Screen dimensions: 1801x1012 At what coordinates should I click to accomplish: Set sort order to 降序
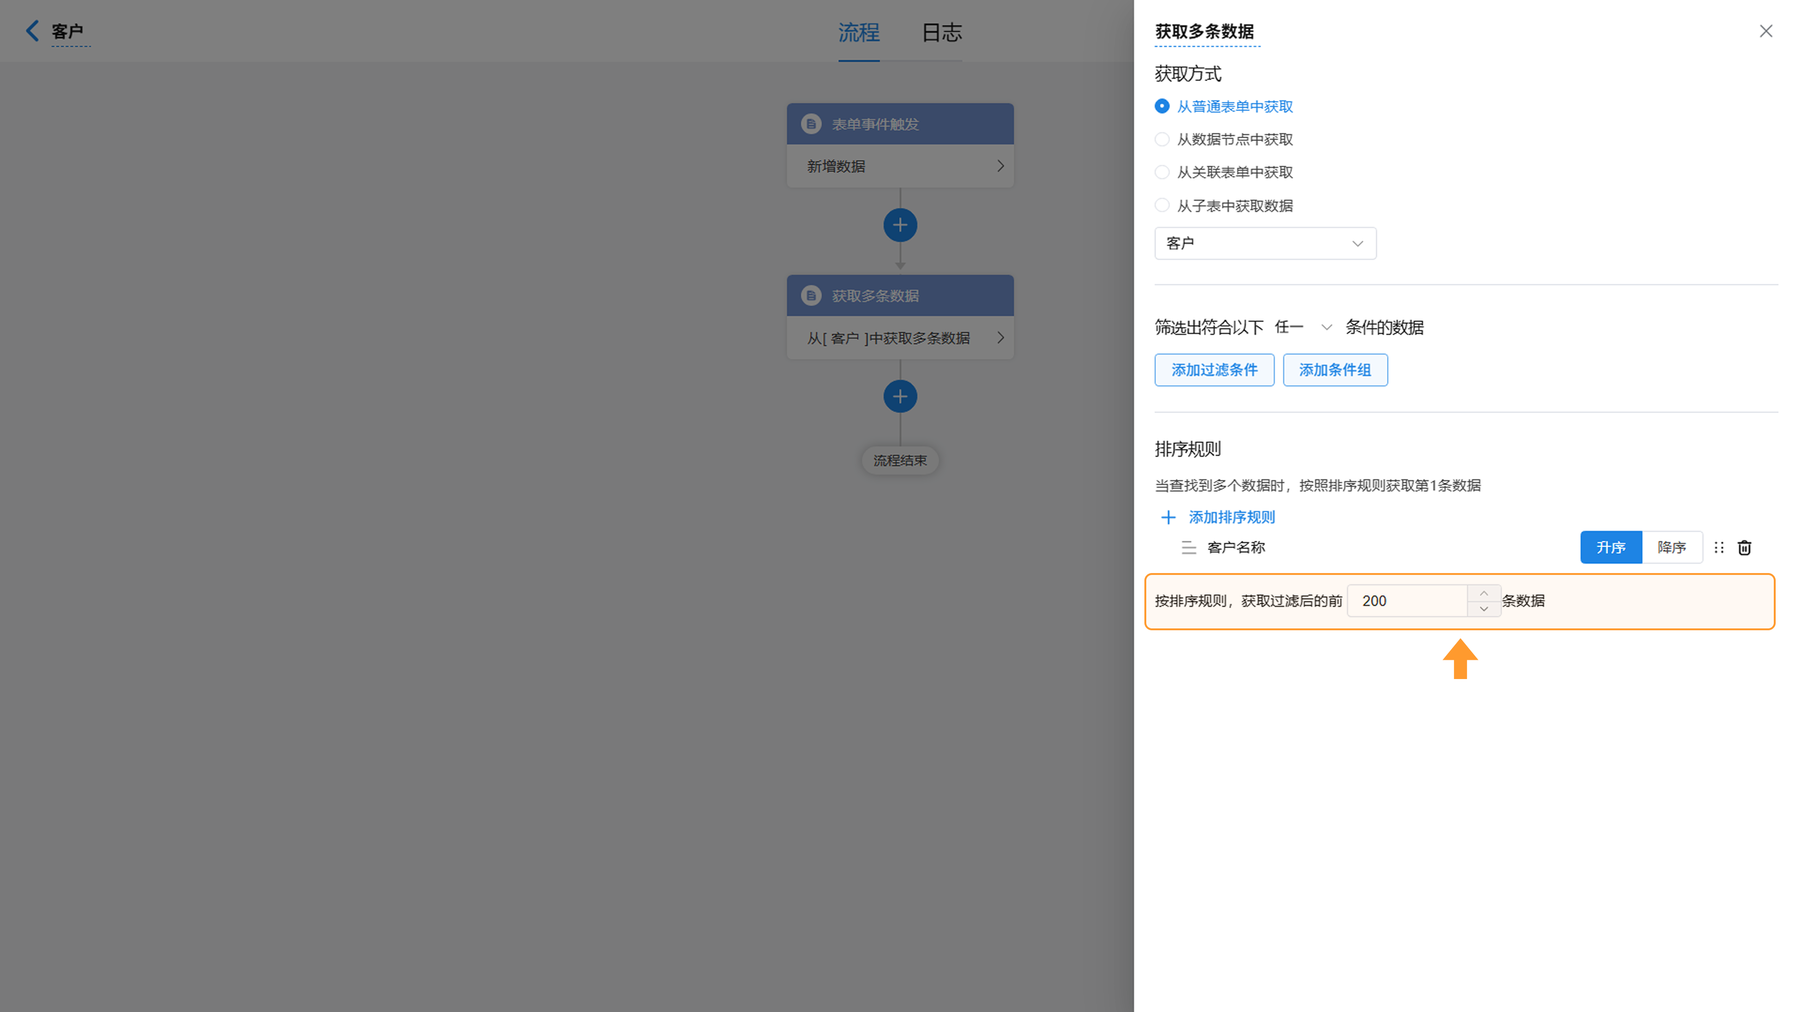coord(1672,547)
